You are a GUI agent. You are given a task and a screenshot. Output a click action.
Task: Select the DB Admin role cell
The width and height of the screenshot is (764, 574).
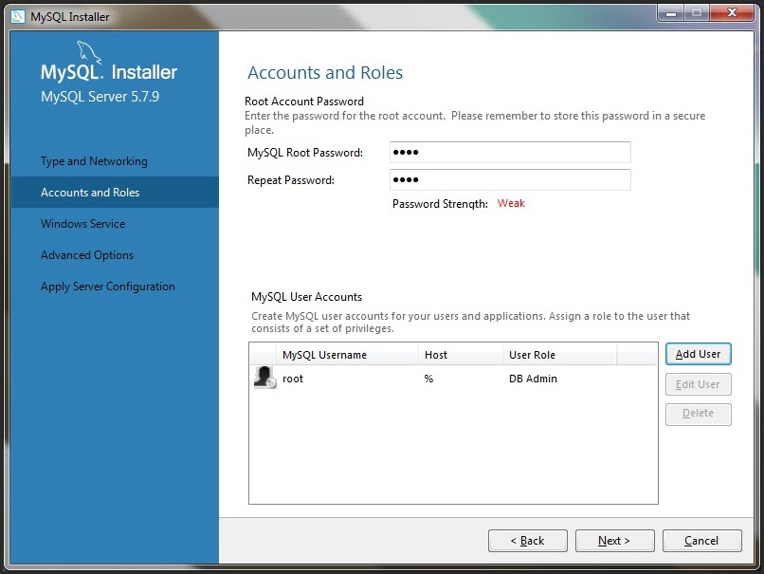tap(533, 379)
